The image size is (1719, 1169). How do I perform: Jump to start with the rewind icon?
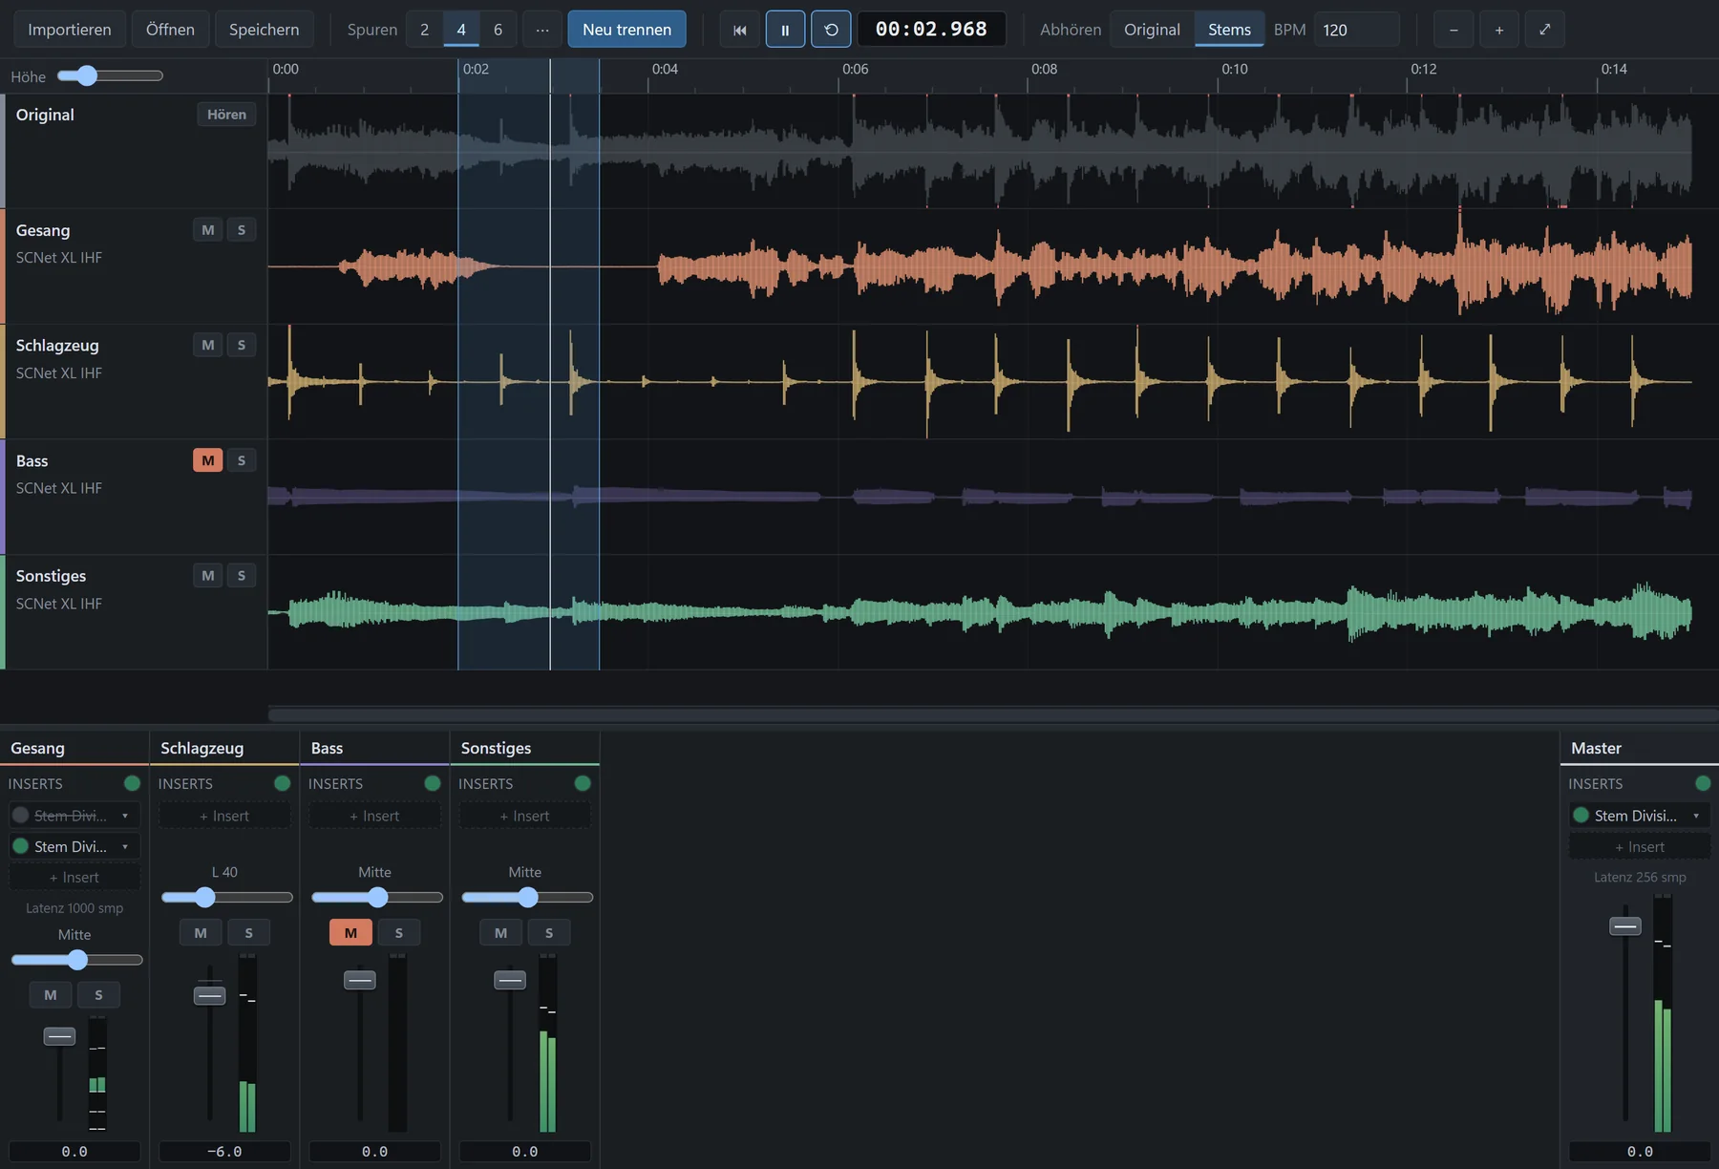[x=739, y=30]
